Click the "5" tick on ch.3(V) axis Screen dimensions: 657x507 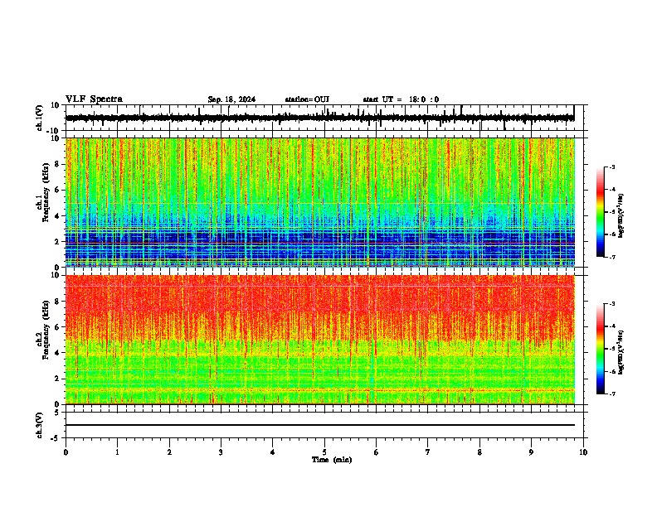pyautogui.click(x=58, y=413)
